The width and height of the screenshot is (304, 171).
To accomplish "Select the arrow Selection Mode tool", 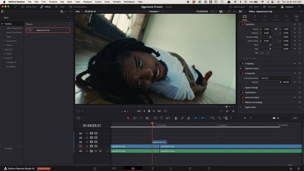I will point(128,118).
